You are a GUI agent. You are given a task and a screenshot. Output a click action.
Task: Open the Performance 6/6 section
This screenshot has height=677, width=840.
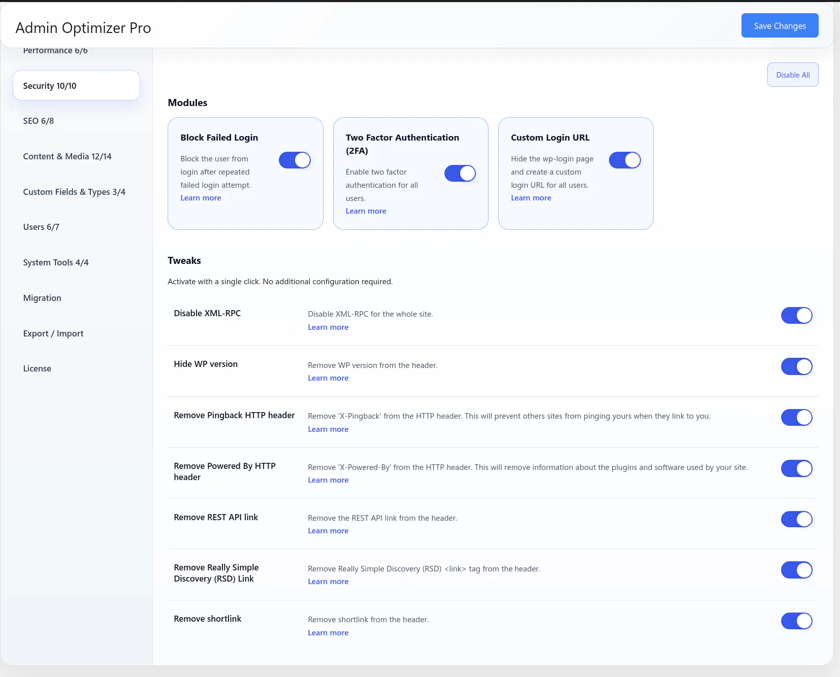point(55,50)
